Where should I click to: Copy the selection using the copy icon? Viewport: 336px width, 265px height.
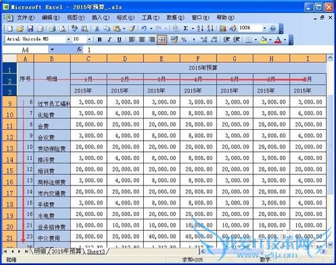[107, 28]
